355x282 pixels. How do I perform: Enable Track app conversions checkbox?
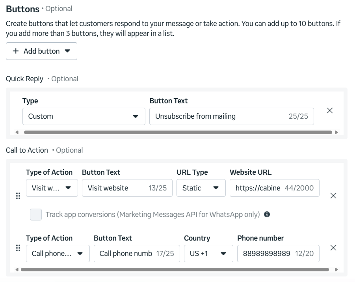36,215
